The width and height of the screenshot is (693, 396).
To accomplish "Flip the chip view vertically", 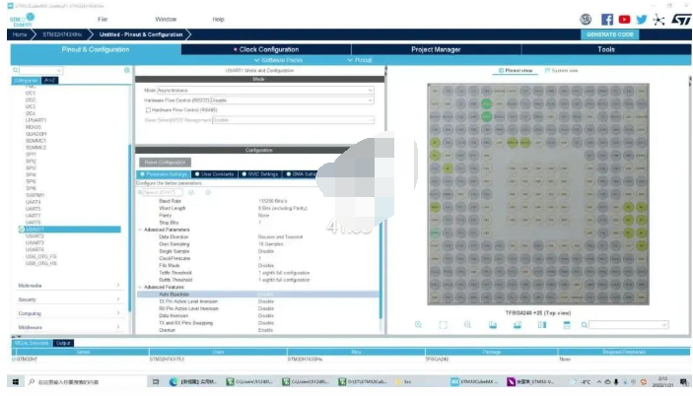I will point(567,325).
